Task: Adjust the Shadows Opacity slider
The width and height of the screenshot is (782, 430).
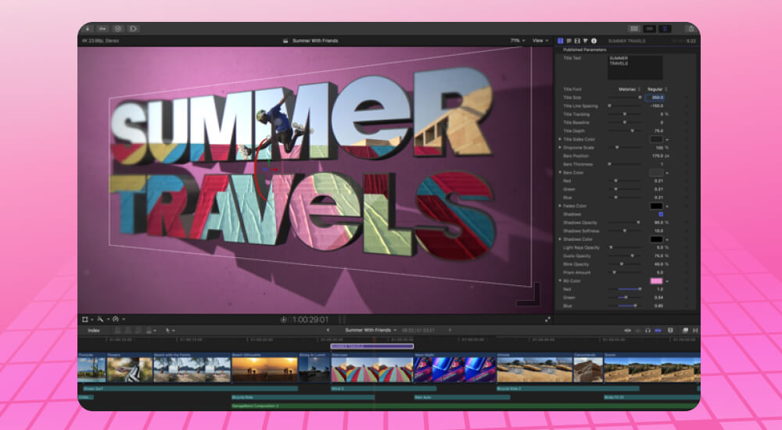Action: tap(624, 223)
